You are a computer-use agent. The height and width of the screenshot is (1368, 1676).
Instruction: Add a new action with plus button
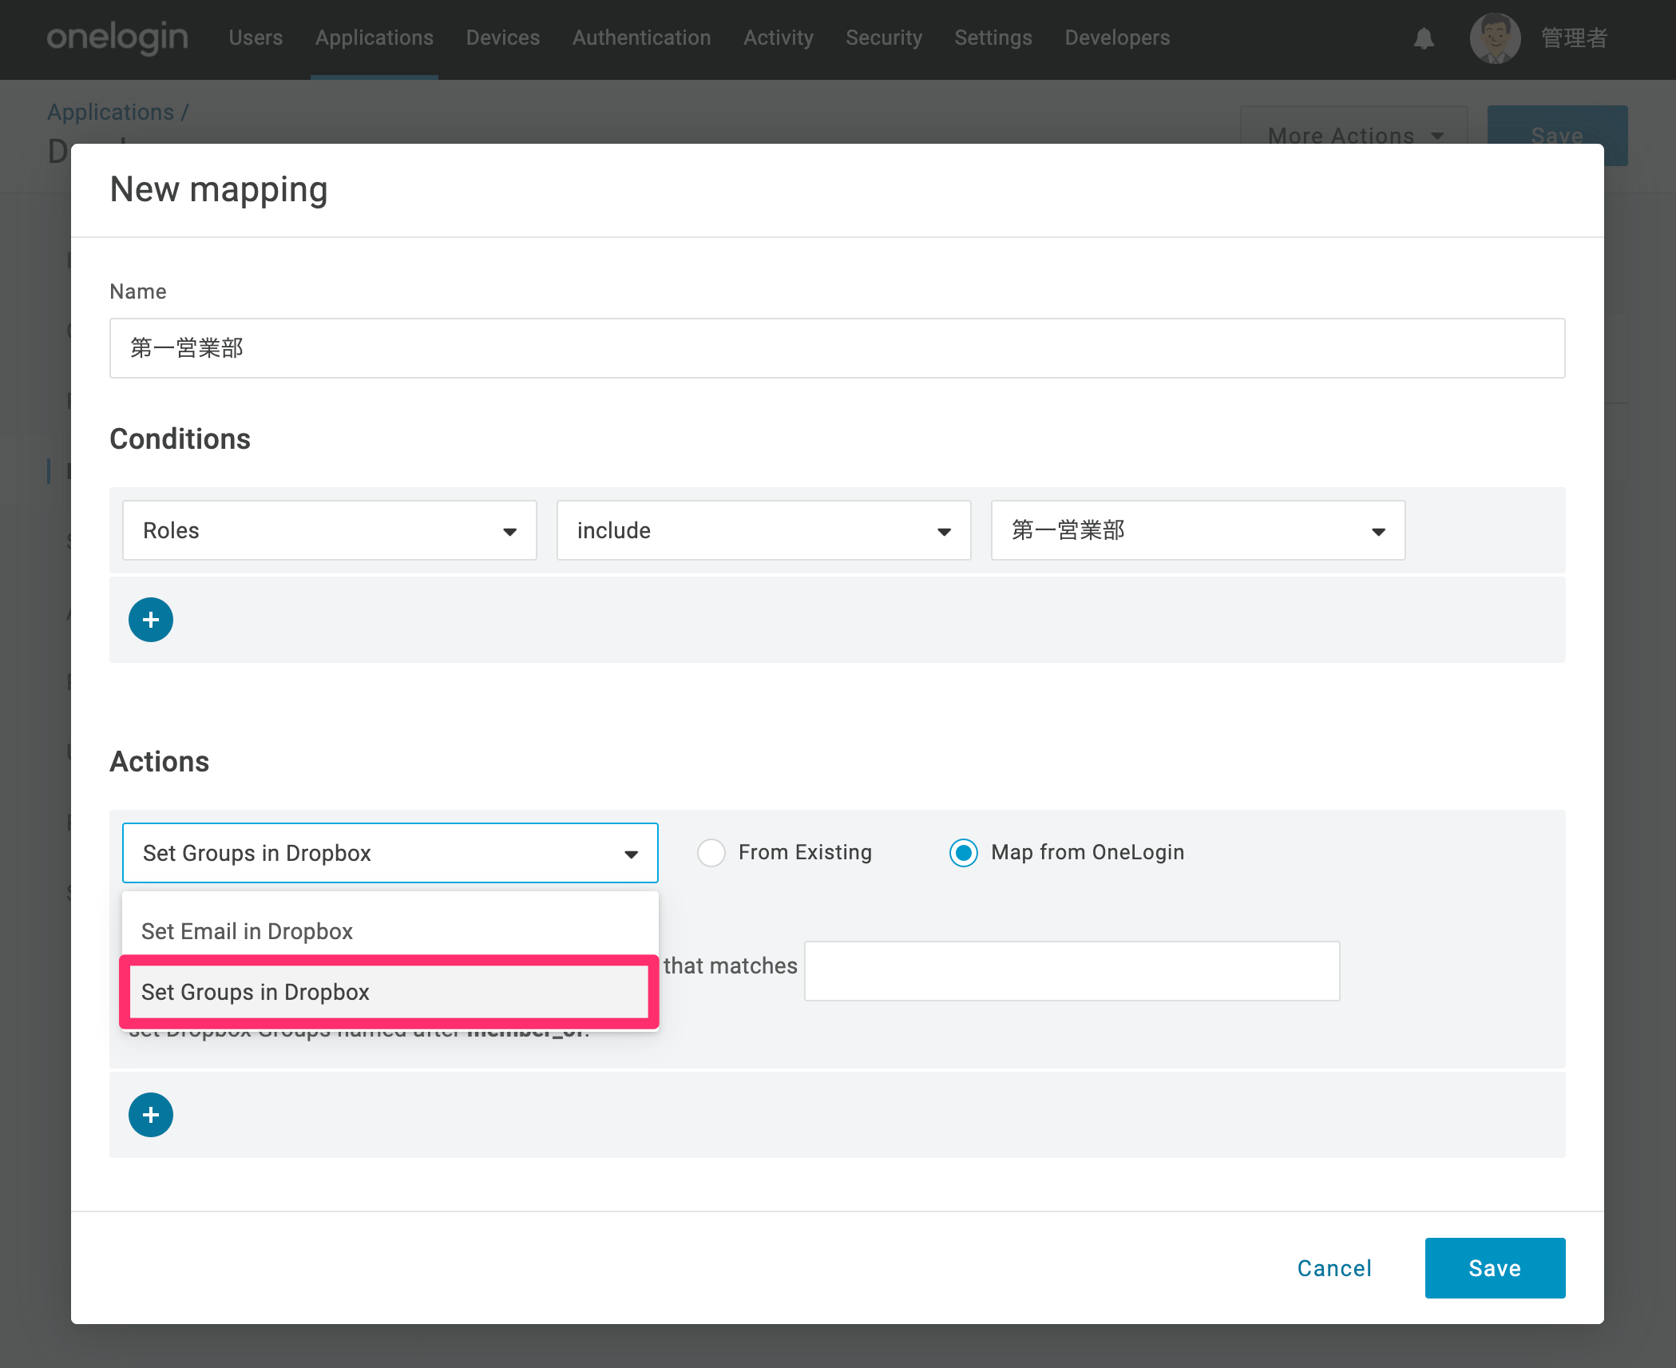[151, 1115]
